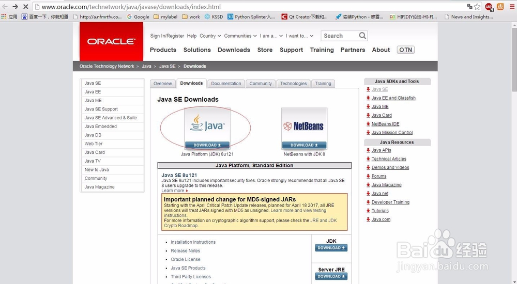The width and height of the screenshot is (517, 284).
Task: Expand the Communities dropdown
Action: [x=240, y=36]
